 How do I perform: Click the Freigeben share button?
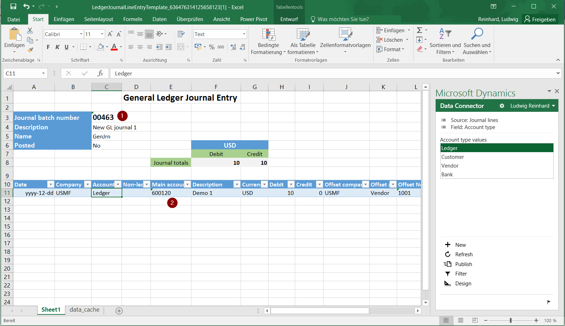[x=540, y=19]
